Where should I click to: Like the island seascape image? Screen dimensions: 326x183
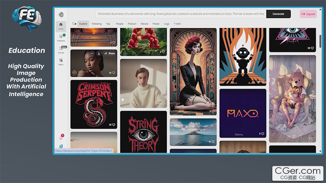click(213, 142)
